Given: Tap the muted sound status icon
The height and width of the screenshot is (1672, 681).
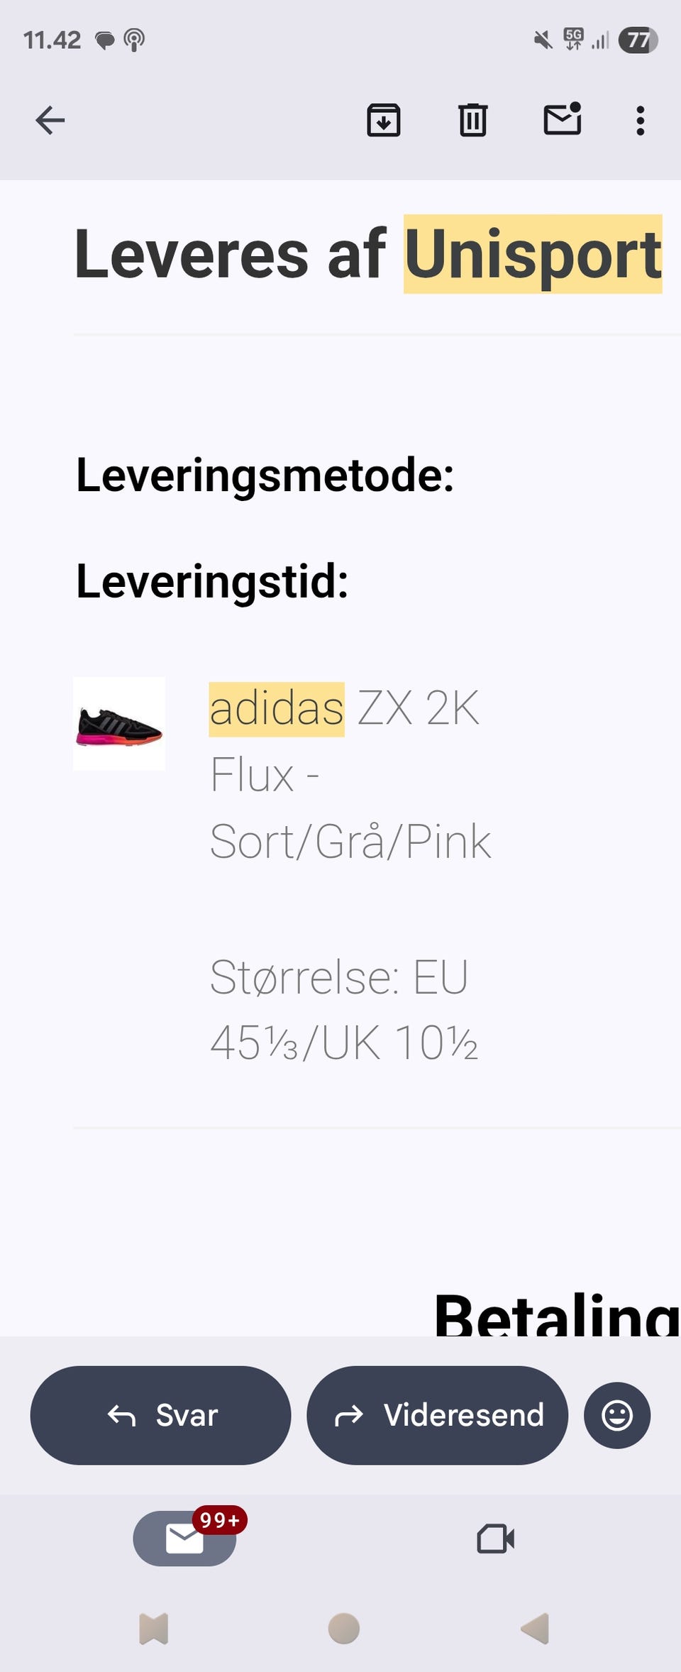Looking at the screenshot, I should click(543, 40).
